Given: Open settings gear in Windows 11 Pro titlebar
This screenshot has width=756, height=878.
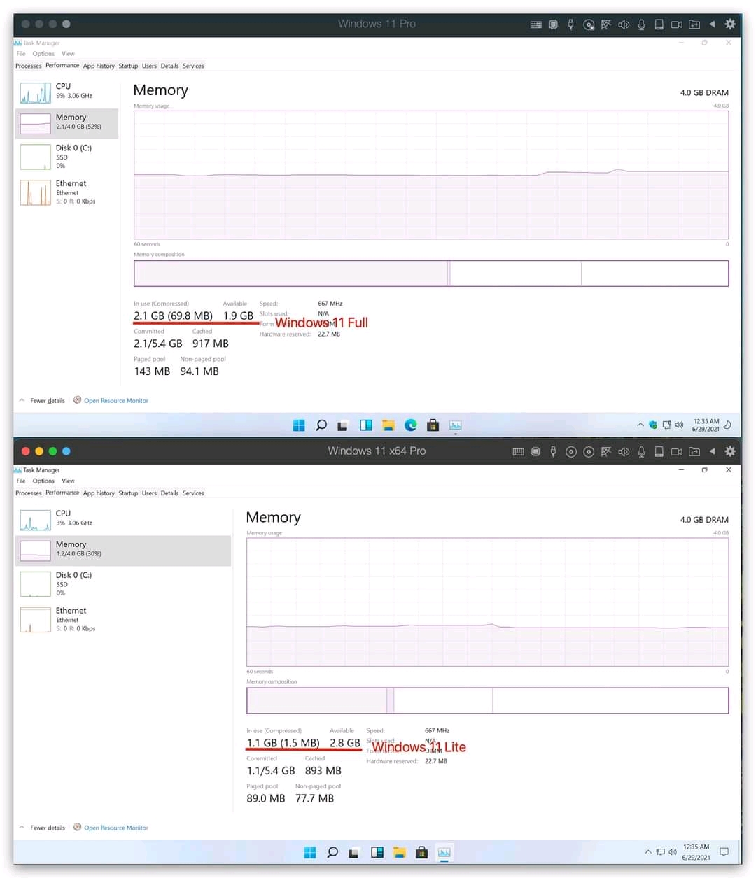Looking at the screenshot, I should [x=730, y=24].
